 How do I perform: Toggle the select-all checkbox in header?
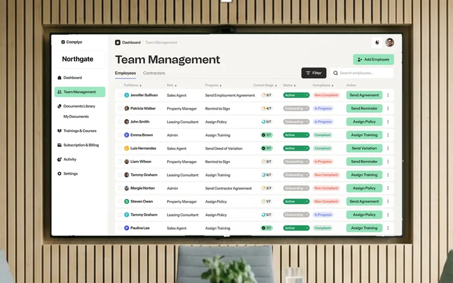pyautogui.click(x=120, y=85)
